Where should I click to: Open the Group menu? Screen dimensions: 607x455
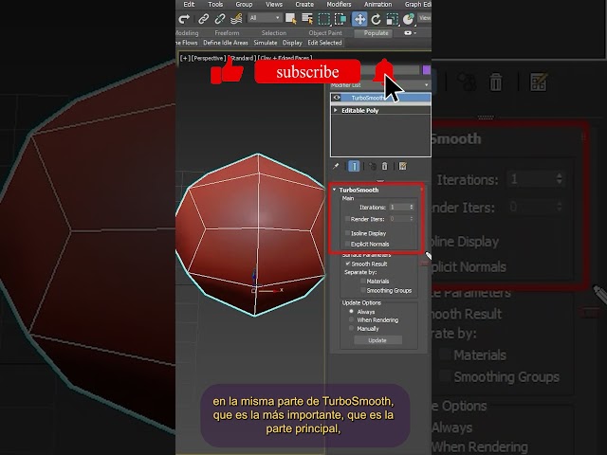(244, 4)
